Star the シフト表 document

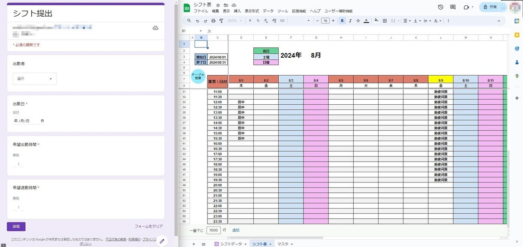pos(218,5)
